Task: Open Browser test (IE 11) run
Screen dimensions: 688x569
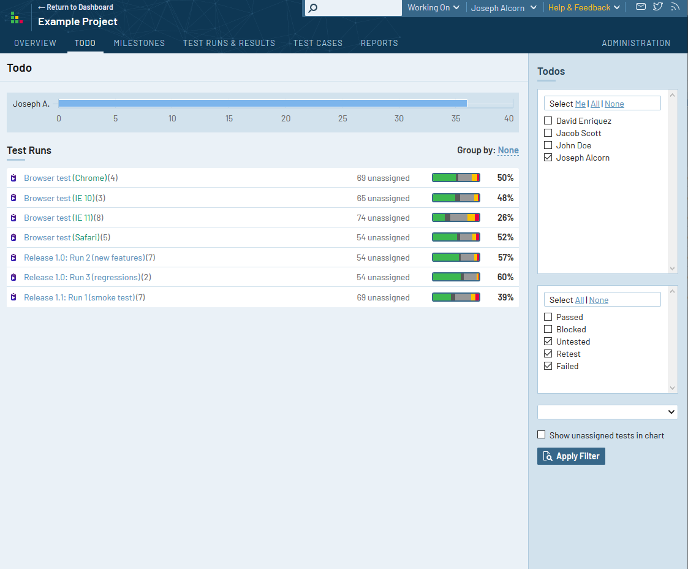Action: coord(59,218)
